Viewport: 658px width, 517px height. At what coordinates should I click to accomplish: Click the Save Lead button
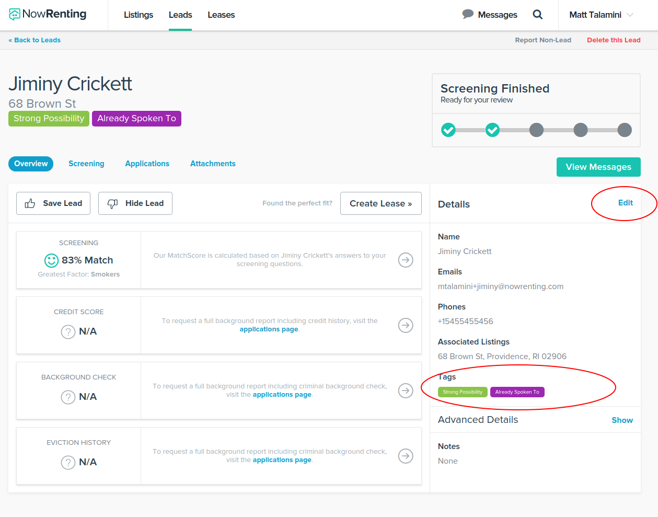pos(53,203)
